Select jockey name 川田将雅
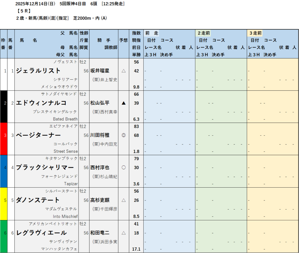Screen dimensions: 299x253 (x=100, y=135)
